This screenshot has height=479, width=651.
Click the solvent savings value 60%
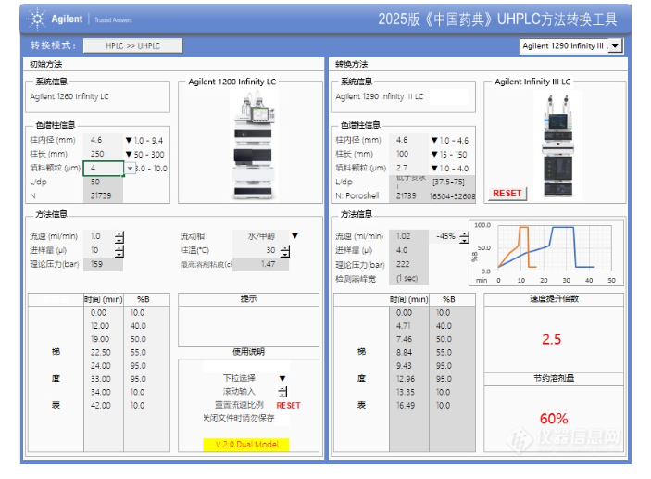click(x=554, y=419)
